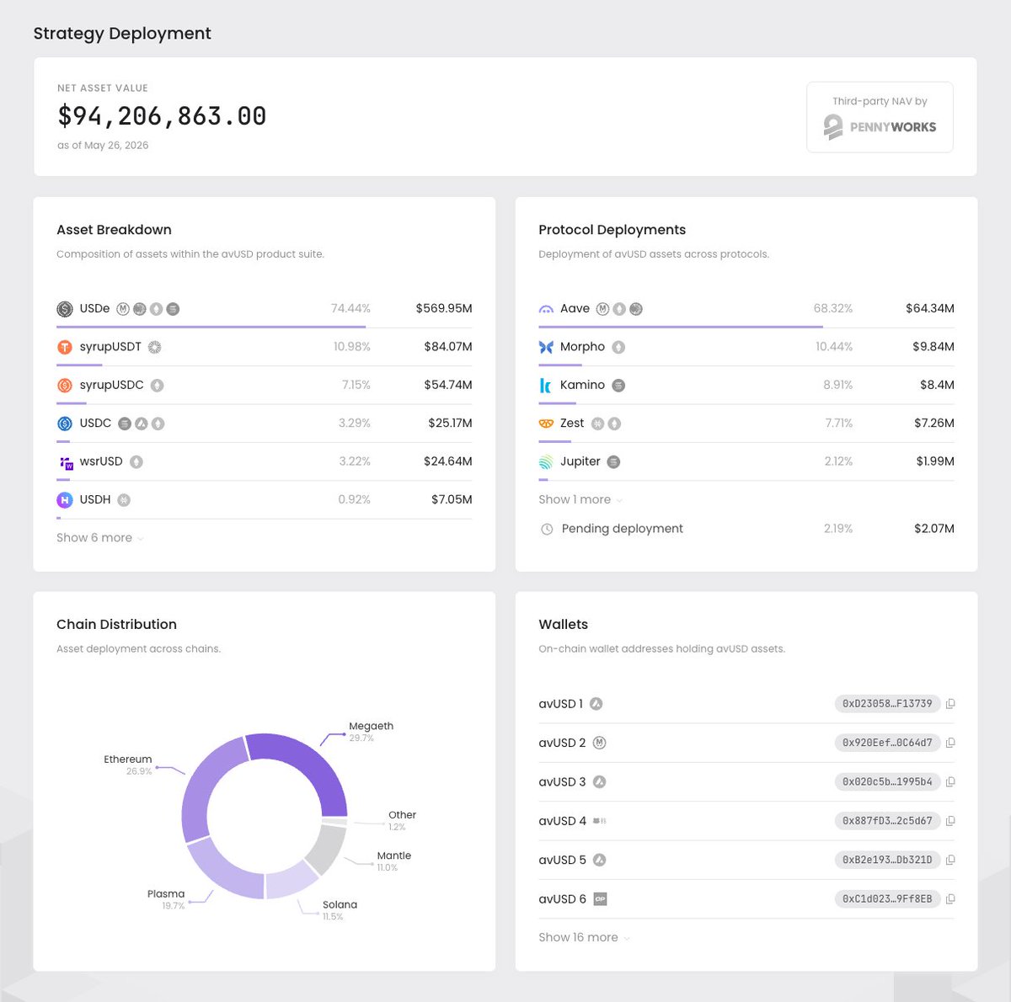
Task: Click the 0x920Eef…0C64d7 address pill
Action: 887,743
